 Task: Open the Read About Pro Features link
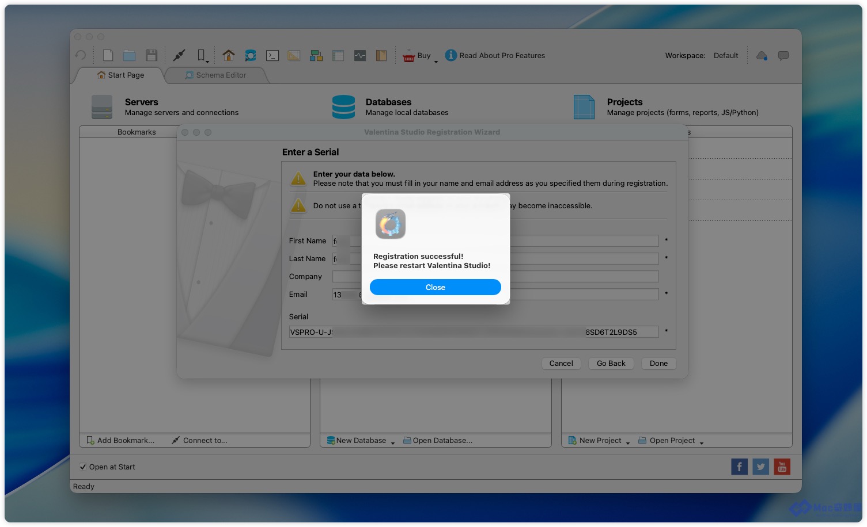click(x=502, y=56)
